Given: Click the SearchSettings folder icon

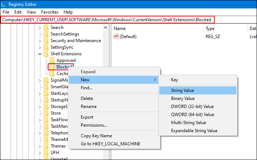Looking at the screenshot, I should (x=46, y=34).
